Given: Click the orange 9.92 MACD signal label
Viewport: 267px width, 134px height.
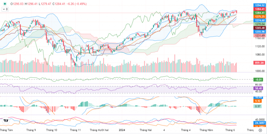Looking at the screenshot, I should click(x=258, y=101).
